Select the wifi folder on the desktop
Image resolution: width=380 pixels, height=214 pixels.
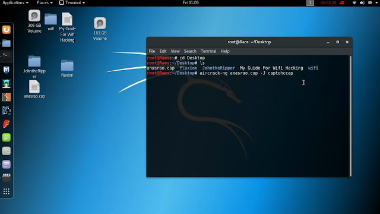click(x=50, y=22)
